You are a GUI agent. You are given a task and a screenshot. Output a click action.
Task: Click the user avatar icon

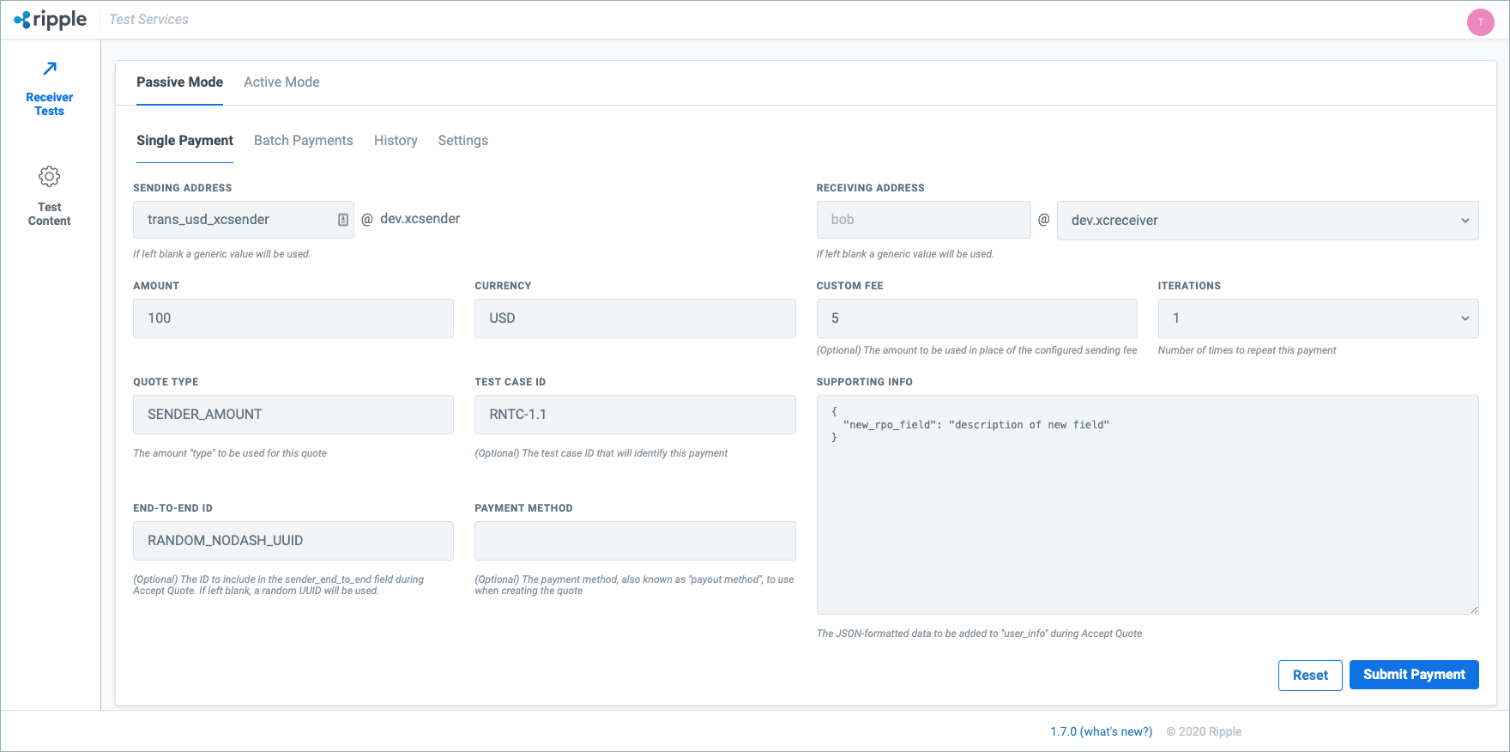1480,22
